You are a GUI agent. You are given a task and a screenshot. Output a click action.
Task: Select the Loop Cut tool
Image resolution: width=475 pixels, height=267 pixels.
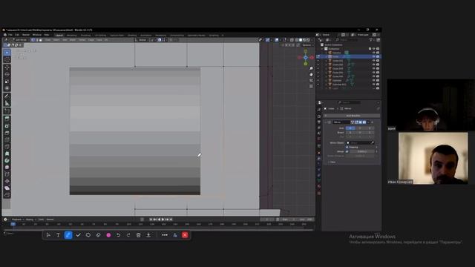(7, 139)
